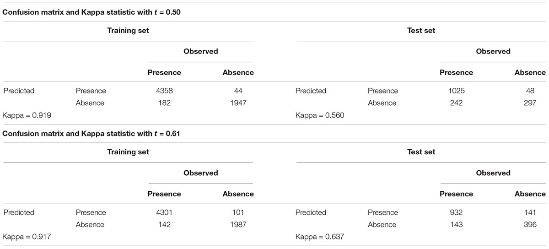Select the value 4358 in first training table

pyautogui.click(x=164, y=91)
